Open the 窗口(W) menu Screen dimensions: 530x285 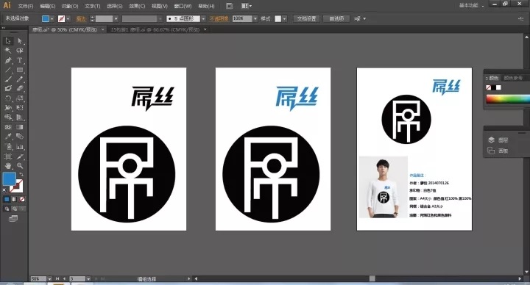pos(183,6)
